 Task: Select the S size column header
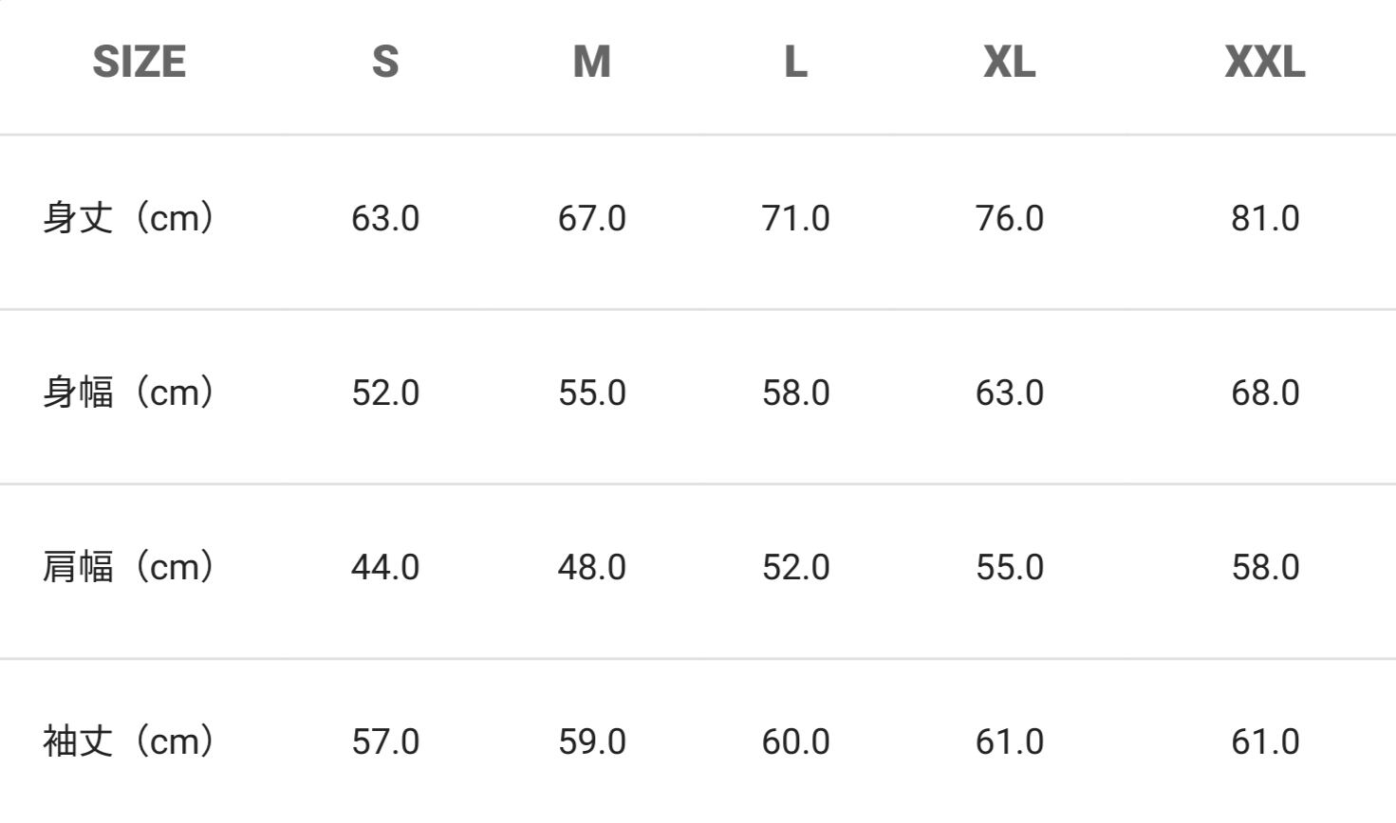[x=384, y=63]
